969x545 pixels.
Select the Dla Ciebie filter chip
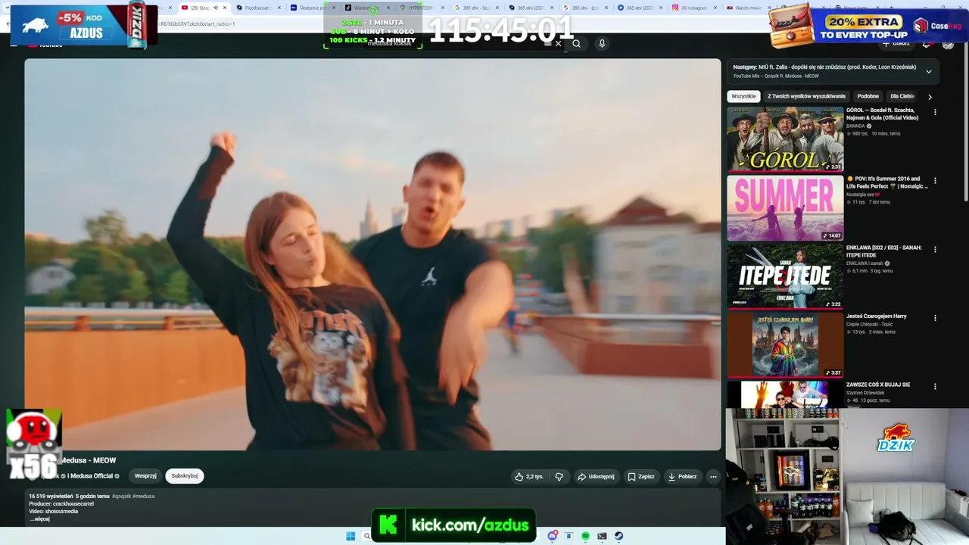[x=902, y=96]
